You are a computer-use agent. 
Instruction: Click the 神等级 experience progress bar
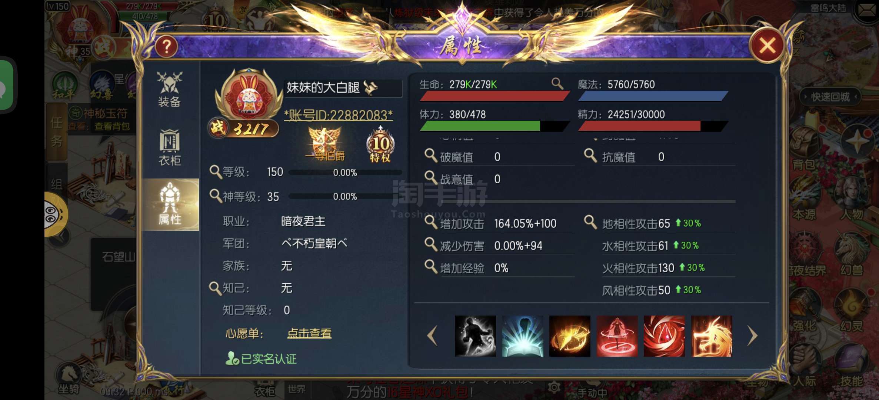[x=345, y=196]
